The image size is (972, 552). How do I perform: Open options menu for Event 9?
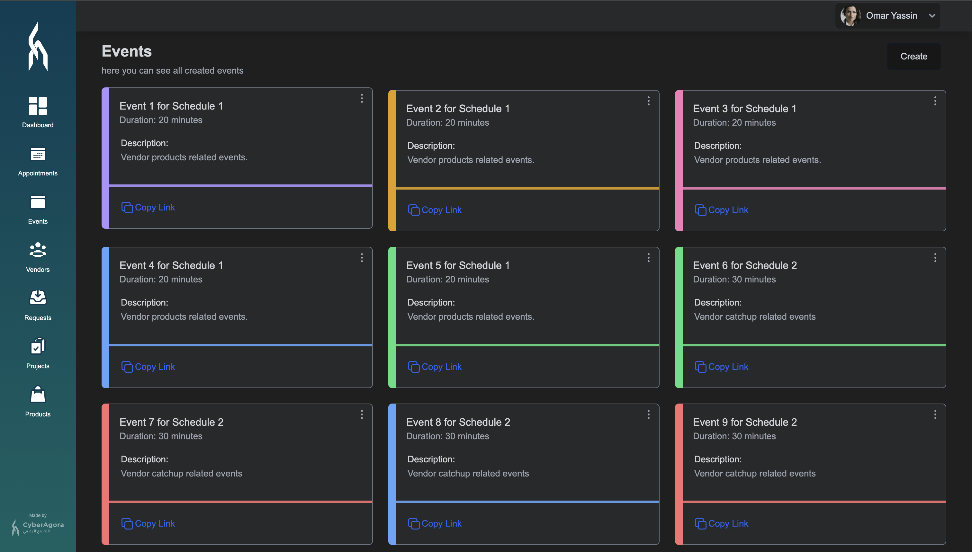935,415
